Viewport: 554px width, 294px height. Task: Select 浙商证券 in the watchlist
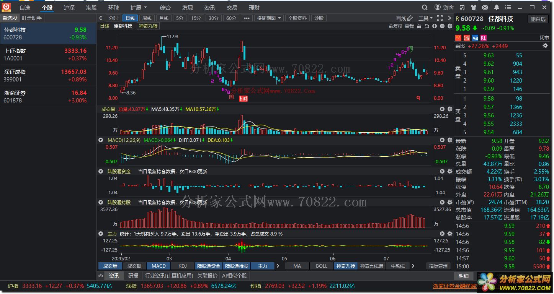pyautogui.click(x=48, y=96)
